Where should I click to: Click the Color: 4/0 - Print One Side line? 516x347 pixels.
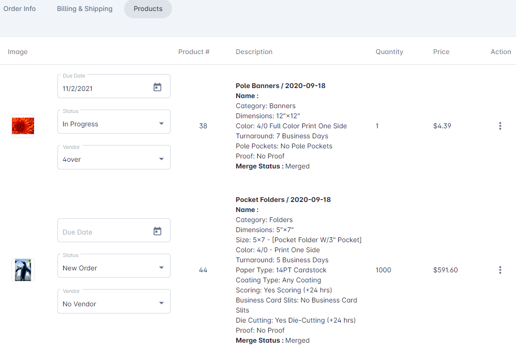point(278,250)
